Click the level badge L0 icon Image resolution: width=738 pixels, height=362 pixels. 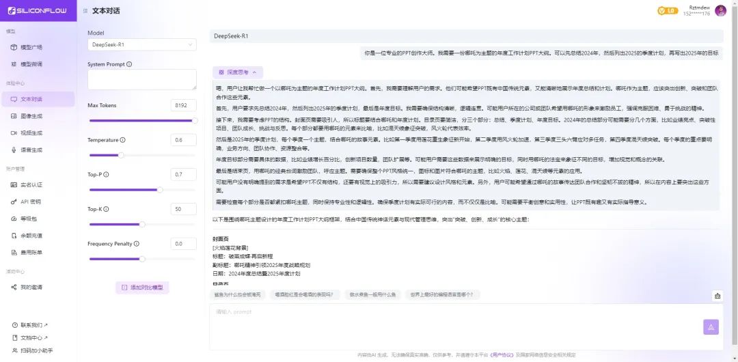click(668, 11)
